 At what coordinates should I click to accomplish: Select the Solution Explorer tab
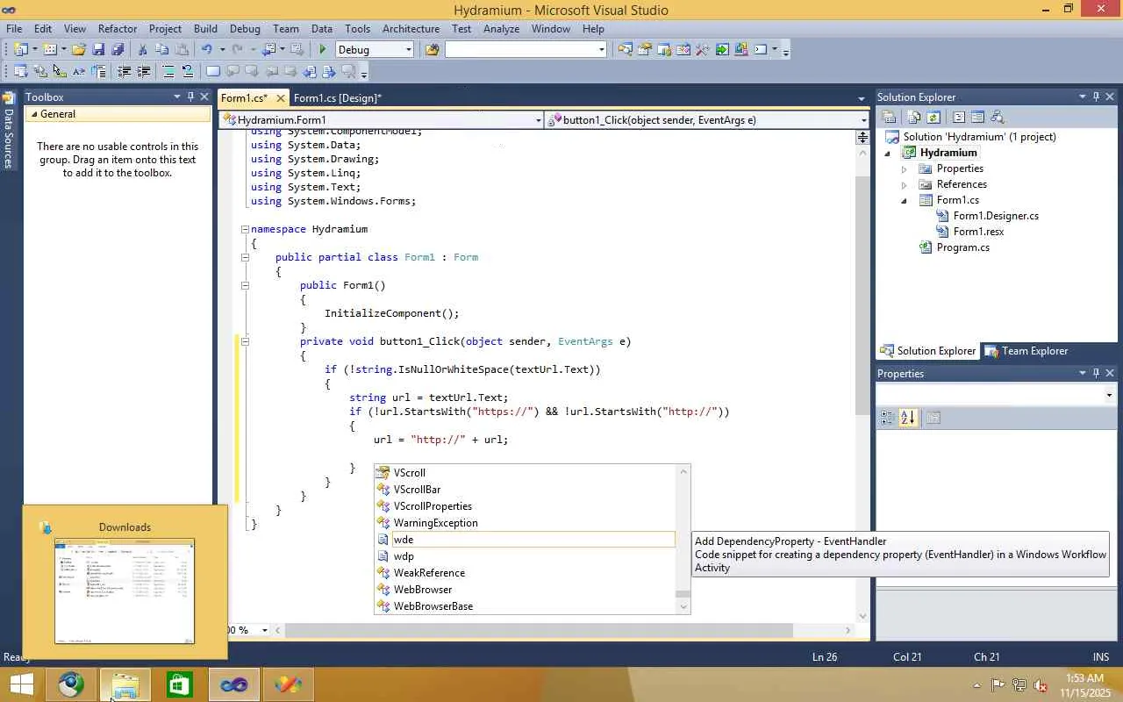(x=928, y=351)
